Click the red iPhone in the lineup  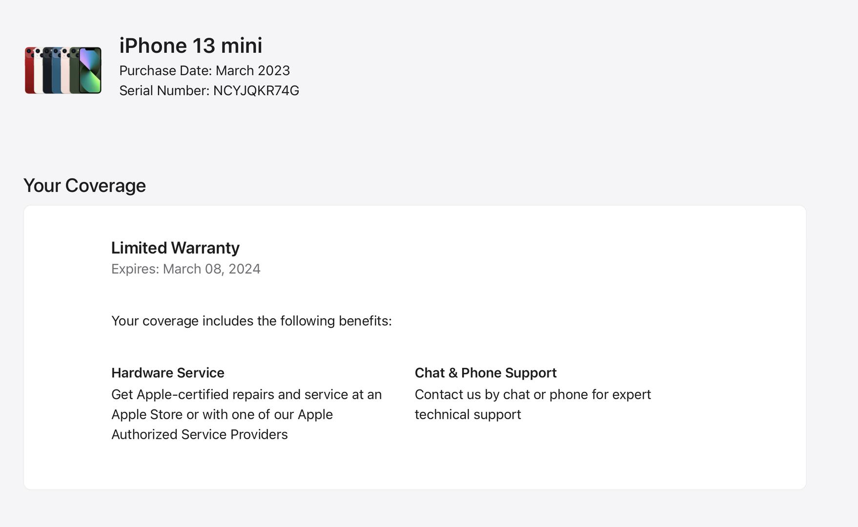click(29, 70)
